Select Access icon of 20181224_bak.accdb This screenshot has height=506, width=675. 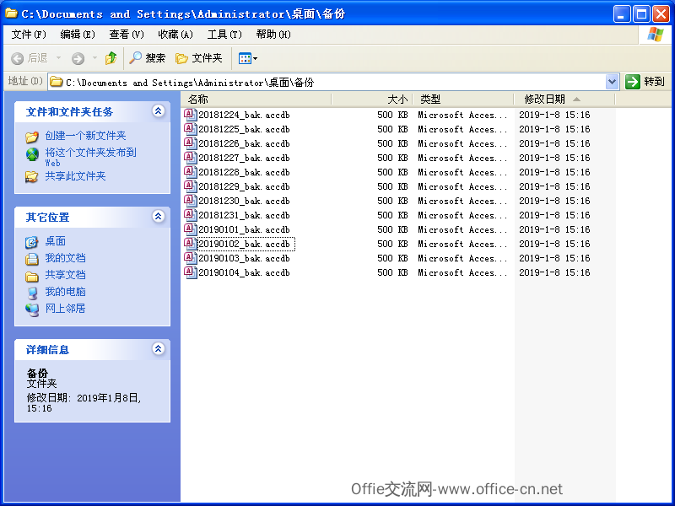point(190,115)
